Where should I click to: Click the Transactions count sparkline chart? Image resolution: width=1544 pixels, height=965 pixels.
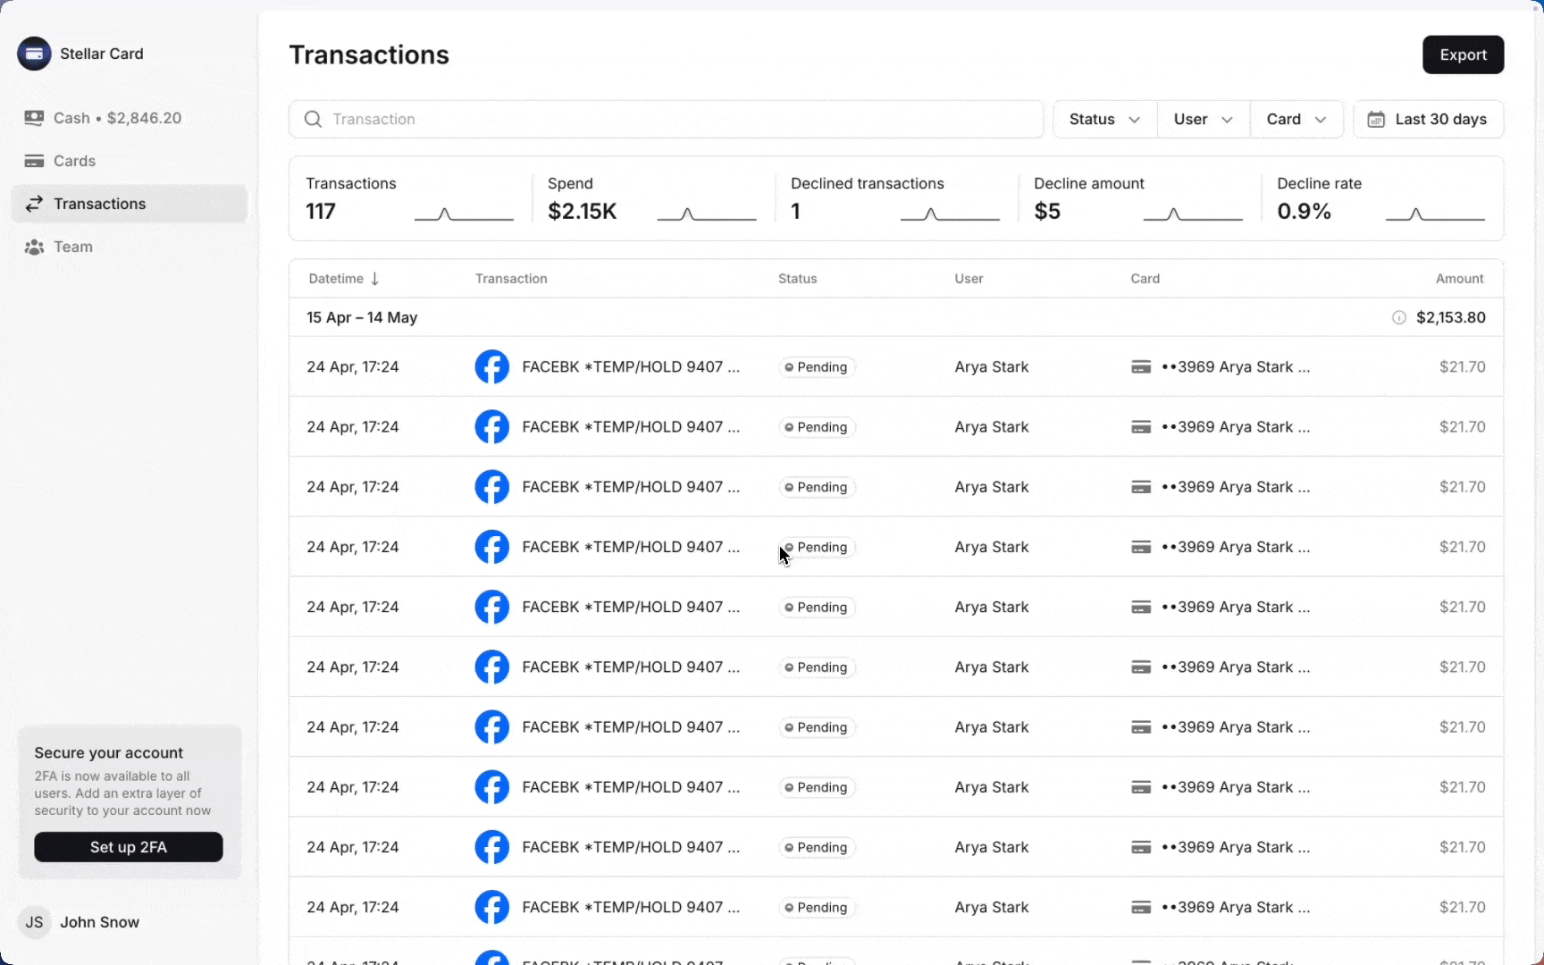coord(464,214)
